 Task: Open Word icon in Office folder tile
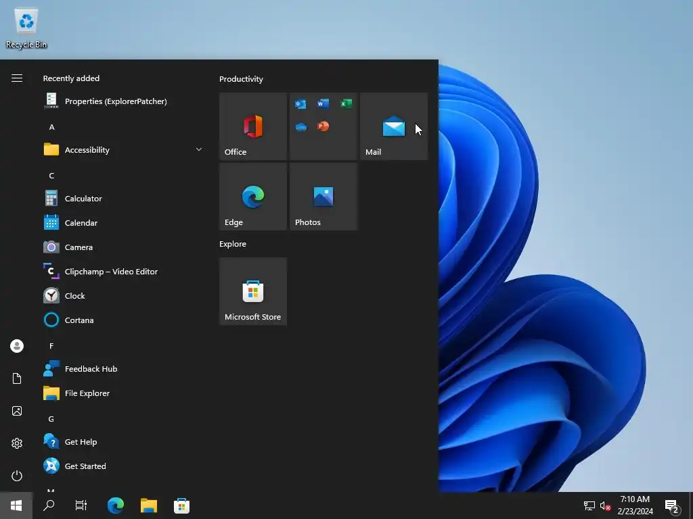tap(323, 103)
